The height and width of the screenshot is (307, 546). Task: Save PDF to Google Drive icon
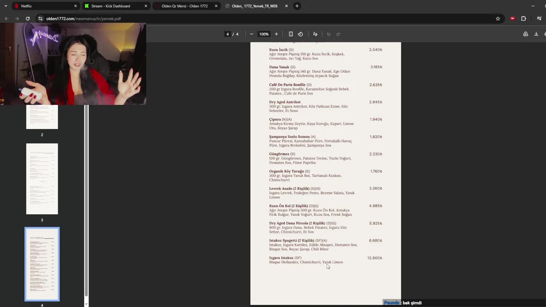tap(526, 34)
